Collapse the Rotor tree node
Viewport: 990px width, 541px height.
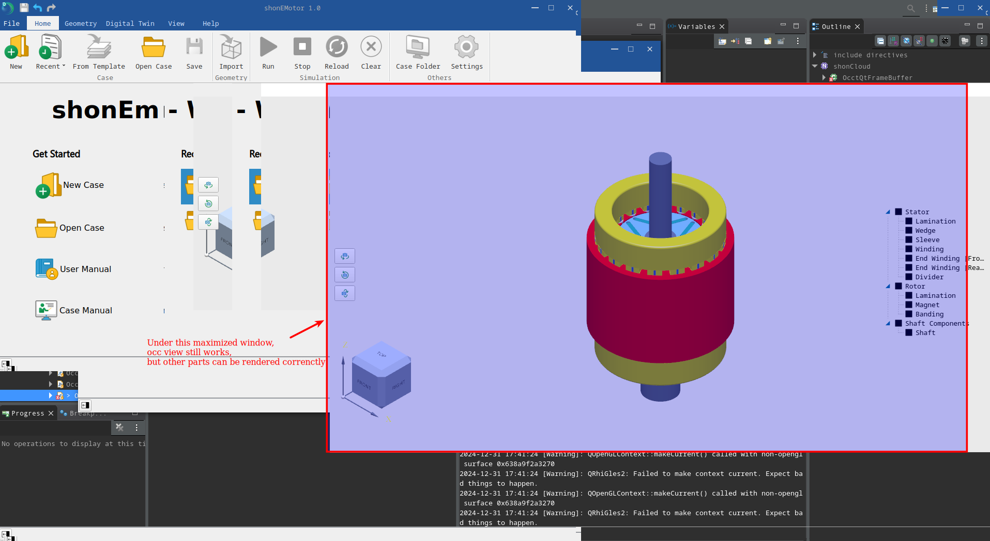tap(888, 287)
